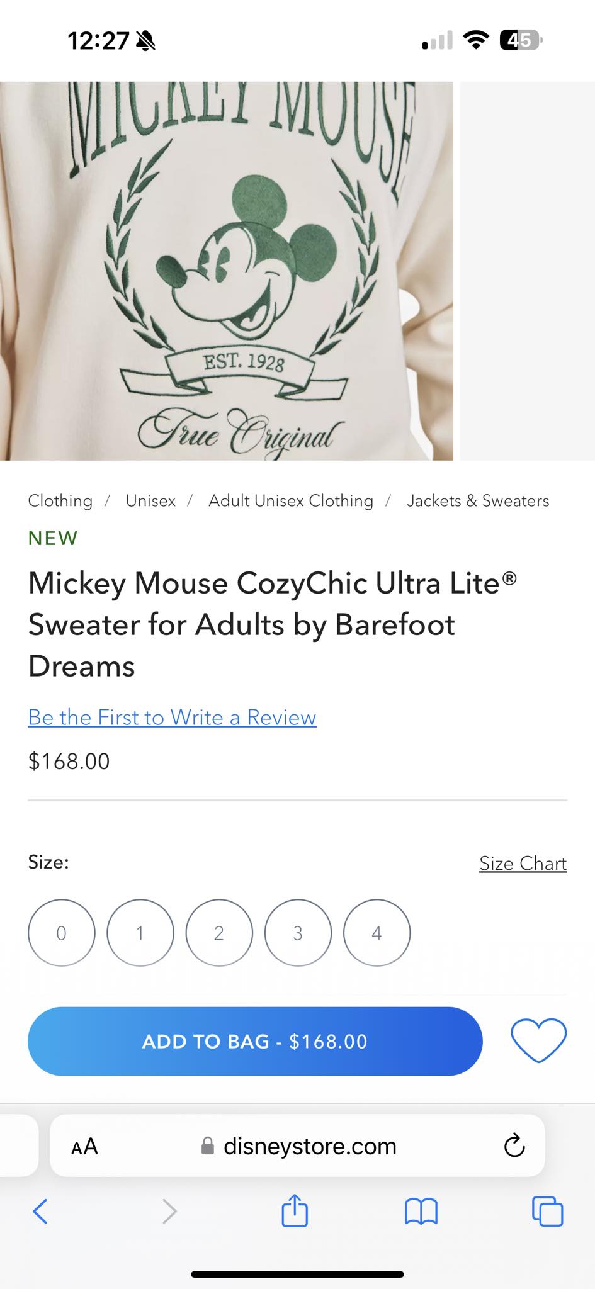Tap the disneystore.com address field

click(x=297, y=1145)
